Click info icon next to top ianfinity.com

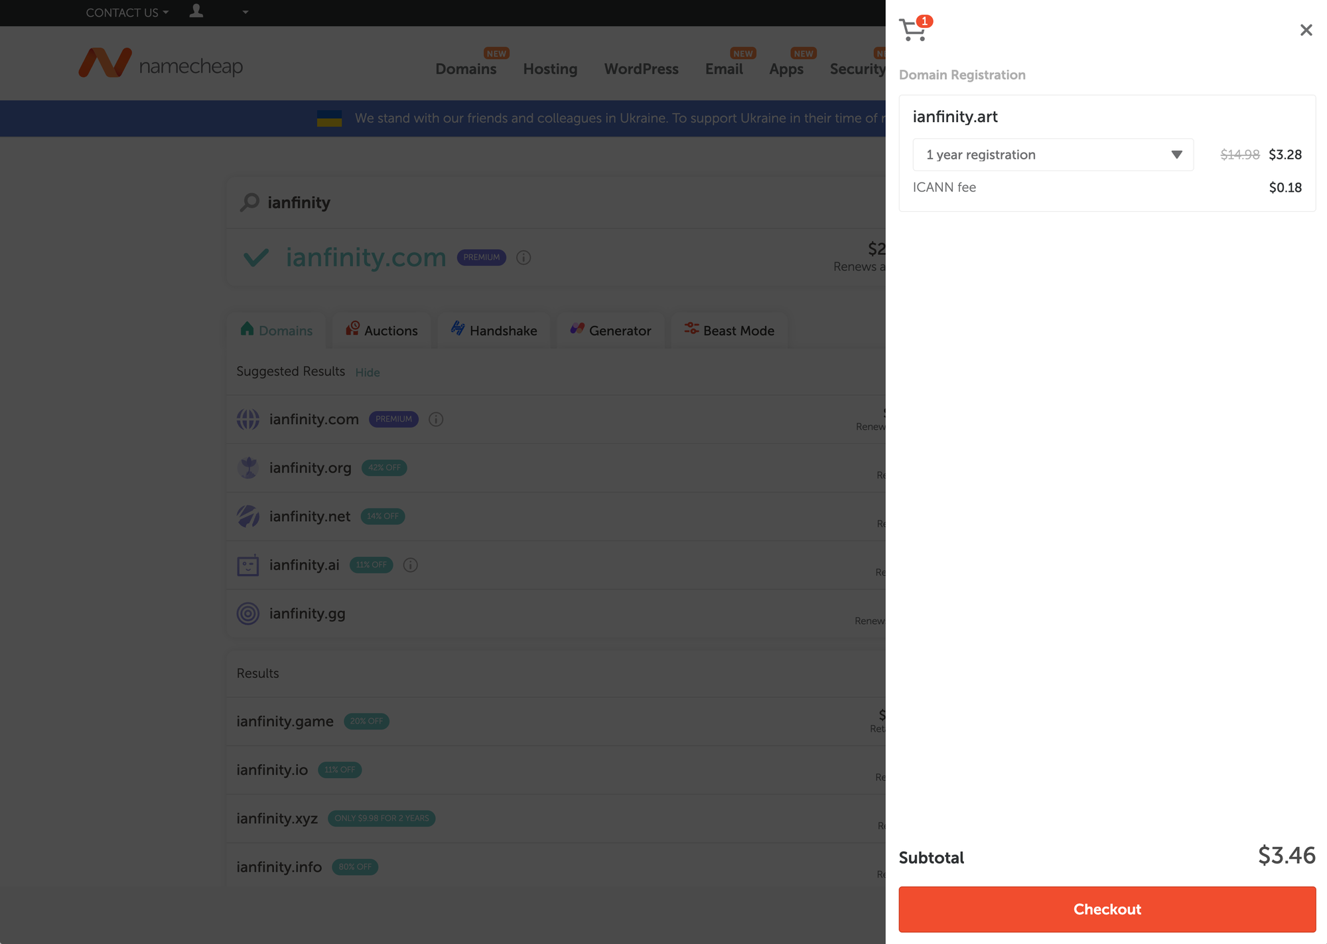(x=524, y=258)
